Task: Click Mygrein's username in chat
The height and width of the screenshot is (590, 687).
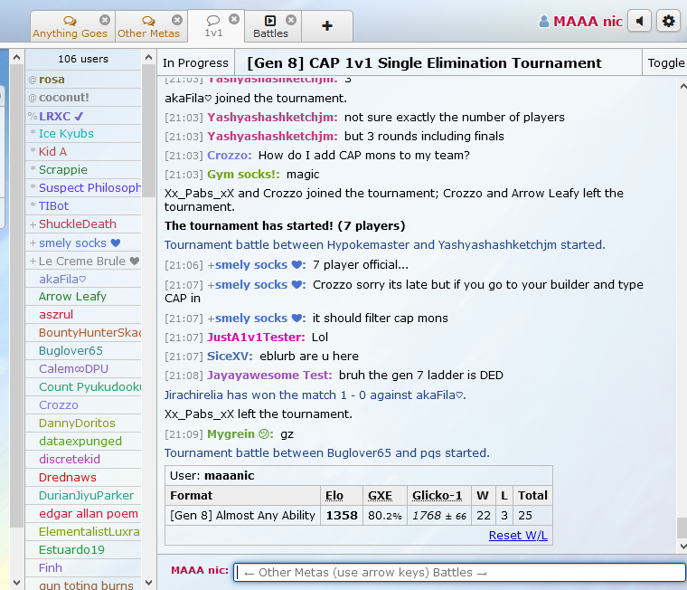Action: point(240,433)
